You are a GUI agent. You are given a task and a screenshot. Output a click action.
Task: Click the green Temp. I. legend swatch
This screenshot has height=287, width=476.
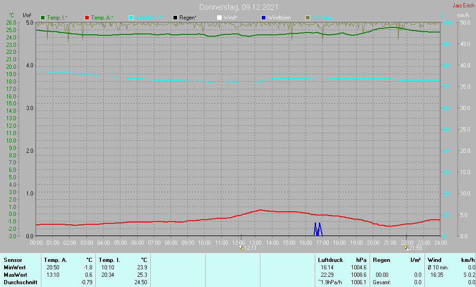[x=43, y=18]
